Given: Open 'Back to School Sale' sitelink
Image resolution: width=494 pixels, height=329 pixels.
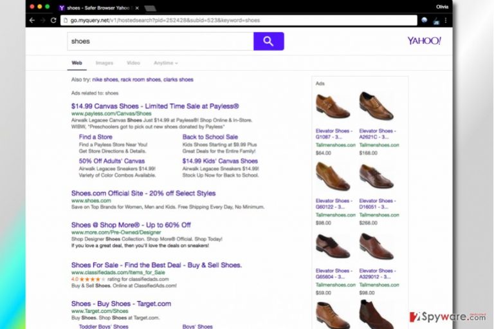Looking at the screenshot, I should (x=210, y=137).
